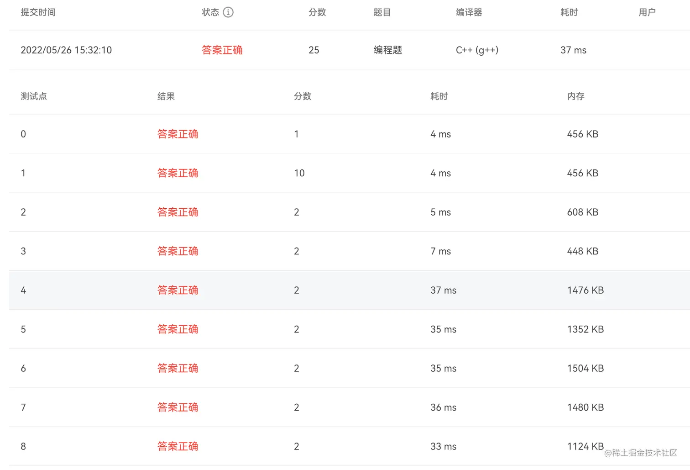
Task: Click the 内存 column header
Action: point(575,96)
